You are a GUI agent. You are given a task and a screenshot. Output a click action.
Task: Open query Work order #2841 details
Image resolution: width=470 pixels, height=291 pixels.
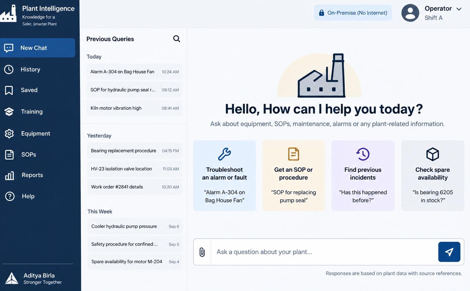pos(135,187)
